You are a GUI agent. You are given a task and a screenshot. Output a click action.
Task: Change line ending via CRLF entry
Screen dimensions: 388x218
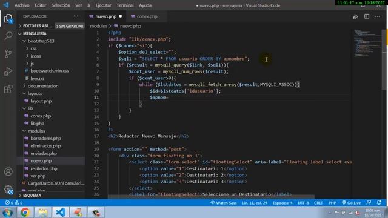(x=318, y=203)
